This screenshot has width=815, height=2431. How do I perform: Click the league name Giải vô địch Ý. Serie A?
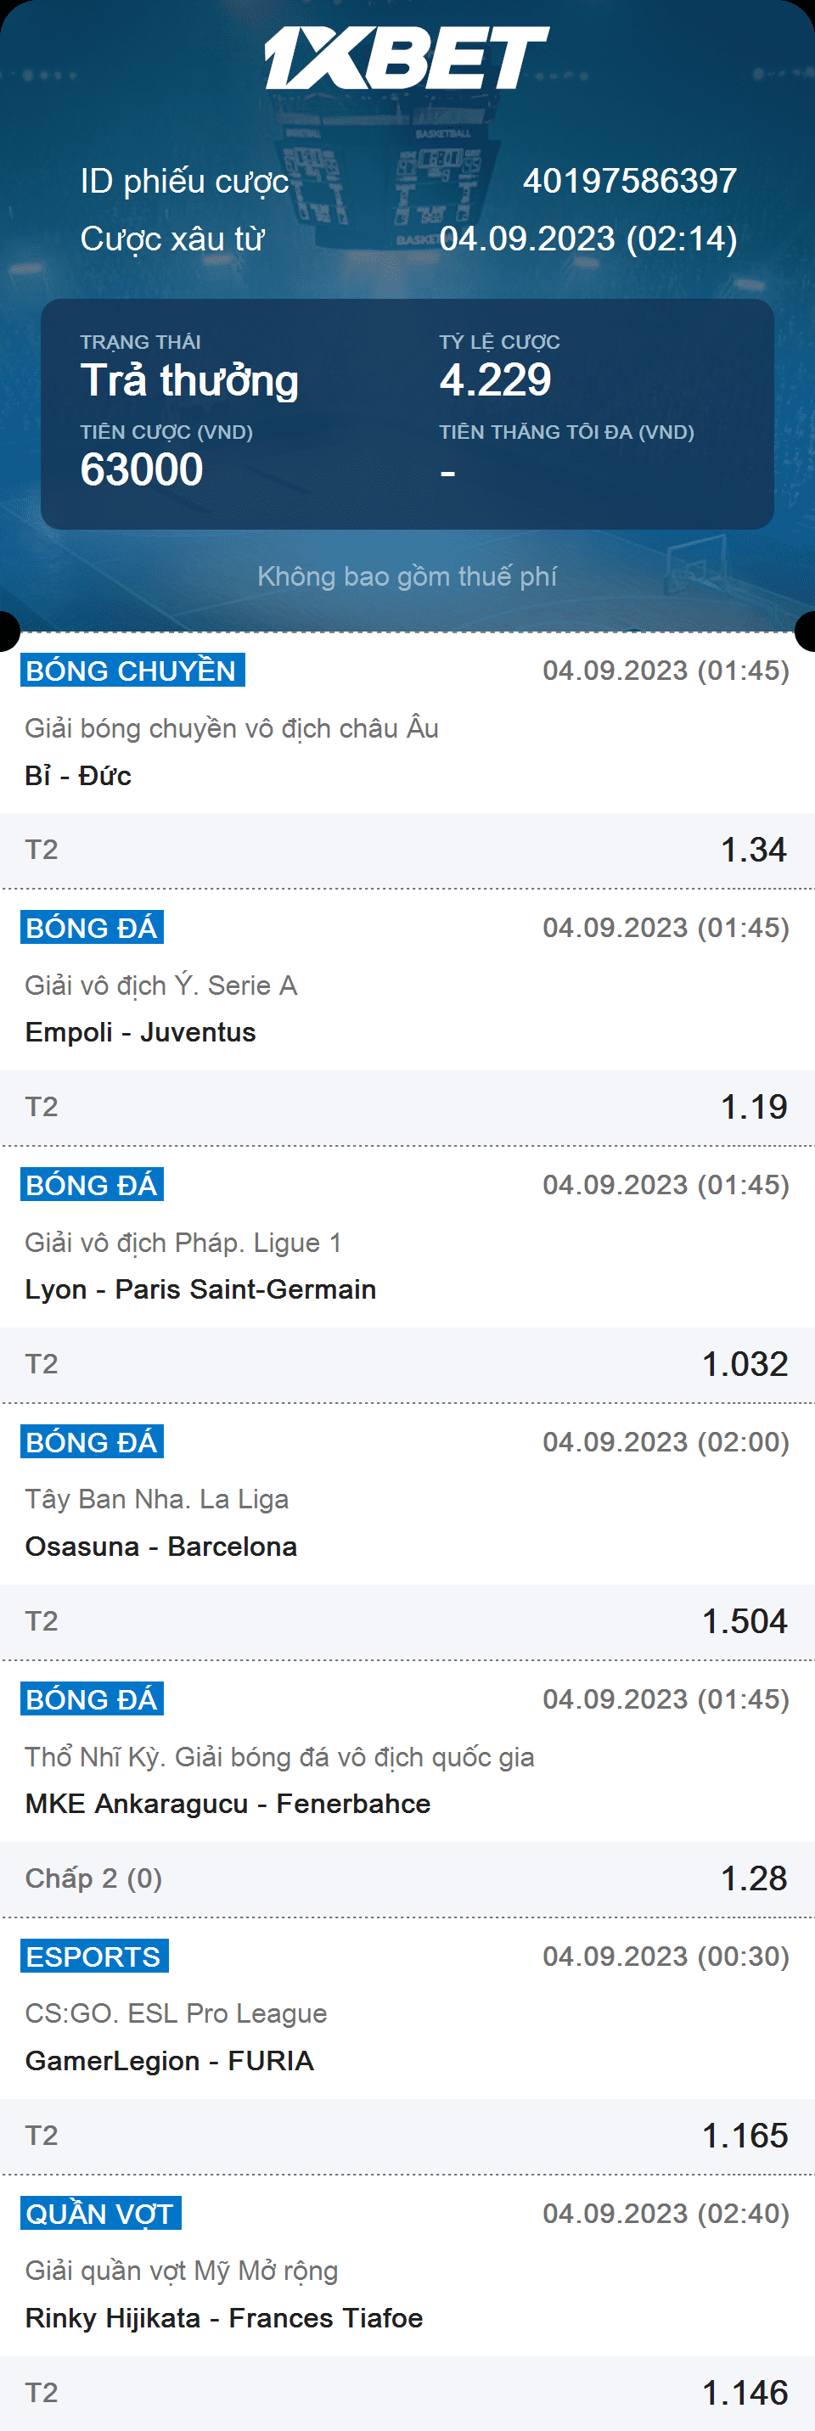click(160, 985)
